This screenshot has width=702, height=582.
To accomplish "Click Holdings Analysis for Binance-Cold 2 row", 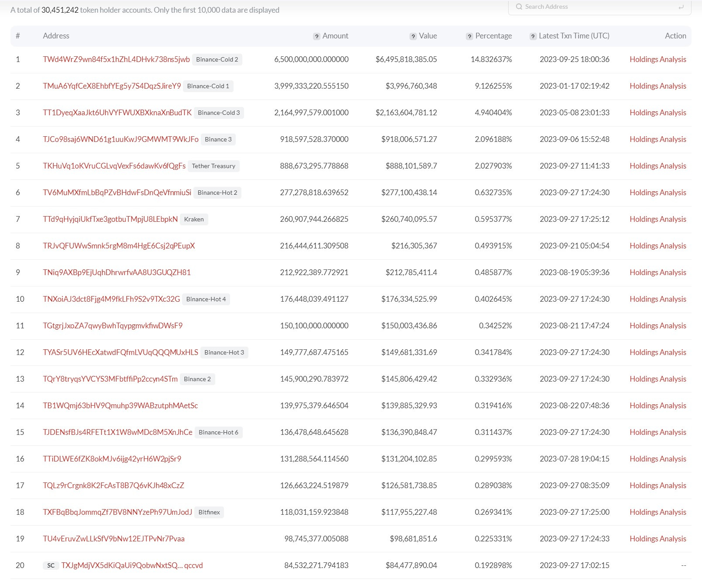I will 657,59.
